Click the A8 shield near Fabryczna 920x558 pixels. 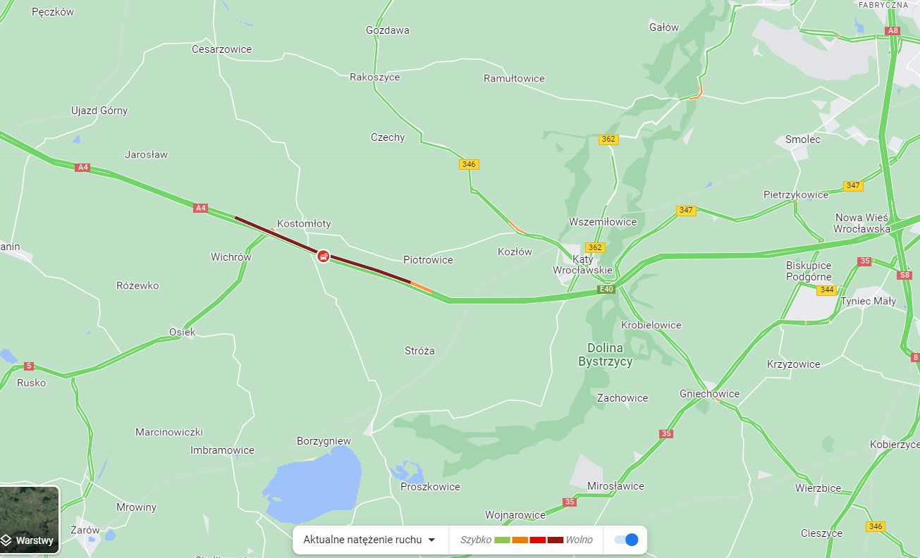(x=893, y=30)
